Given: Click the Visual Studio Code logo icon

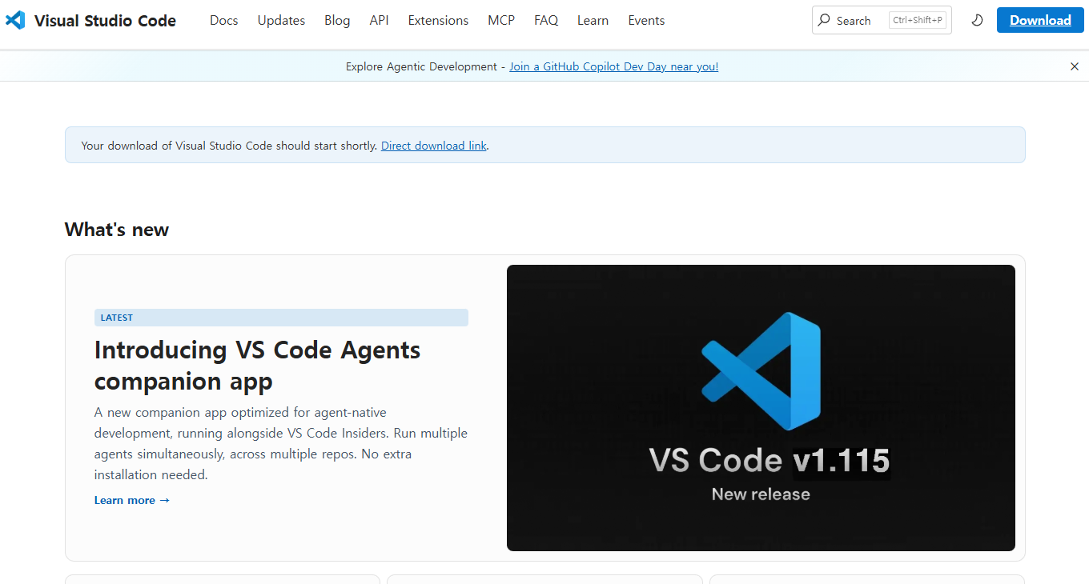Looking at the screenshot, I should tap(15, 20).
